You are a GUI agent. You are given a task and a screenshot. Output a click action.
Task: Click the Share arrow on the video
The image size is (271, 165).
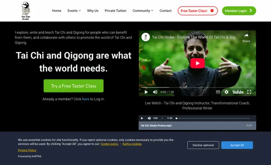[x=246, y=37]
